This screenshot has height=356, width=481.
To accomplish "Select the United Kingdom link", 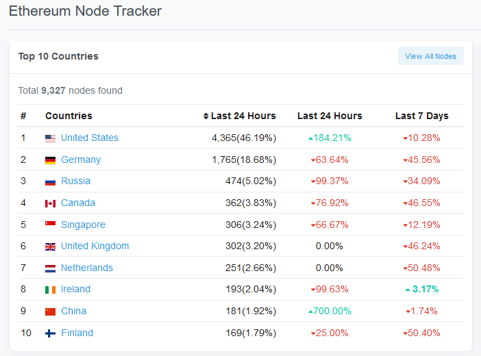I will tap(95, 246).
